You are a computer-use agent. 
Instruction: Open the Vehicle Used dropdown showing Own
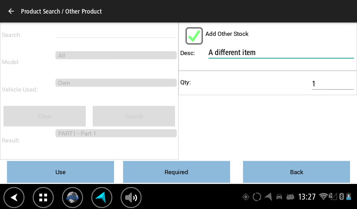116,83
